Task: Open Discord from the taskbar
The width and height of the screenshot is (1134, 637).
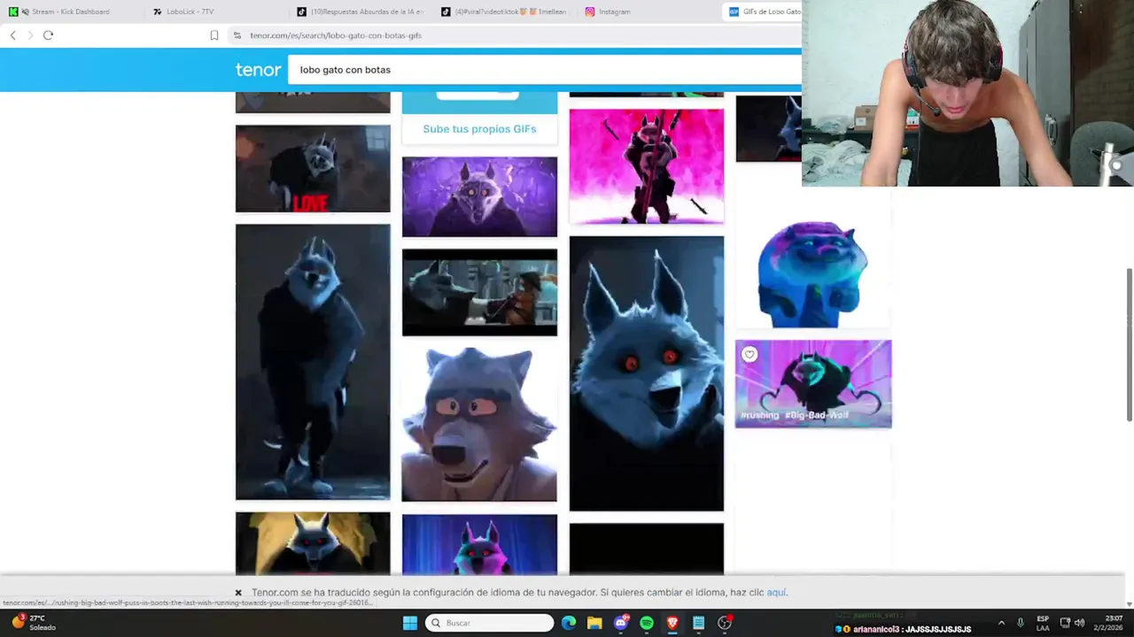Action: [621, 623]
